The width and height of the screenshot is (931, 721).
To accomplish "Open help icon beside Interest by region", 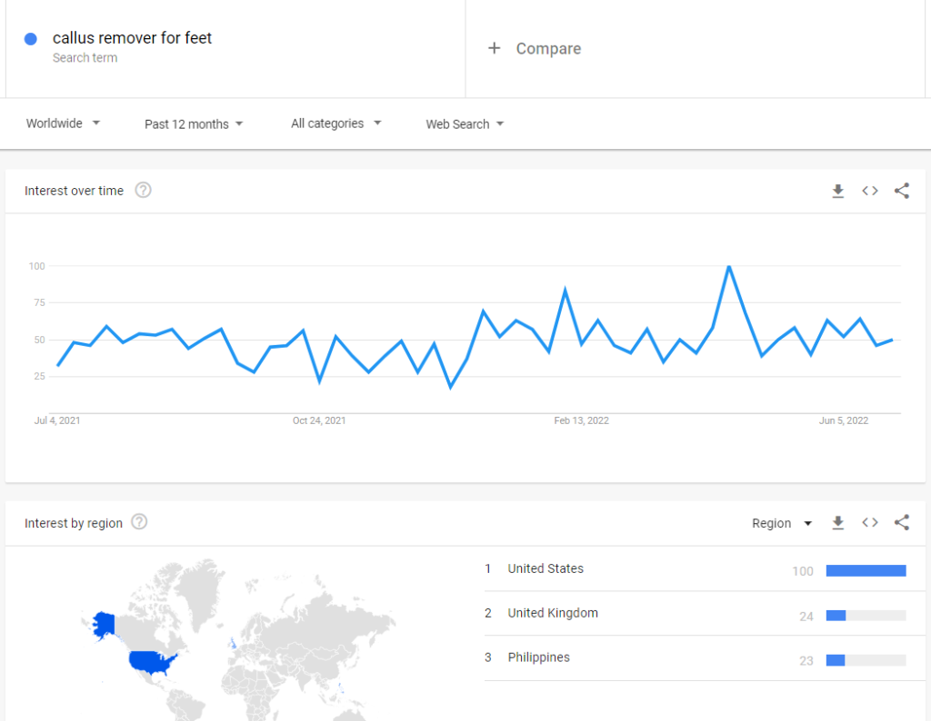I will (x=139, y=522).
